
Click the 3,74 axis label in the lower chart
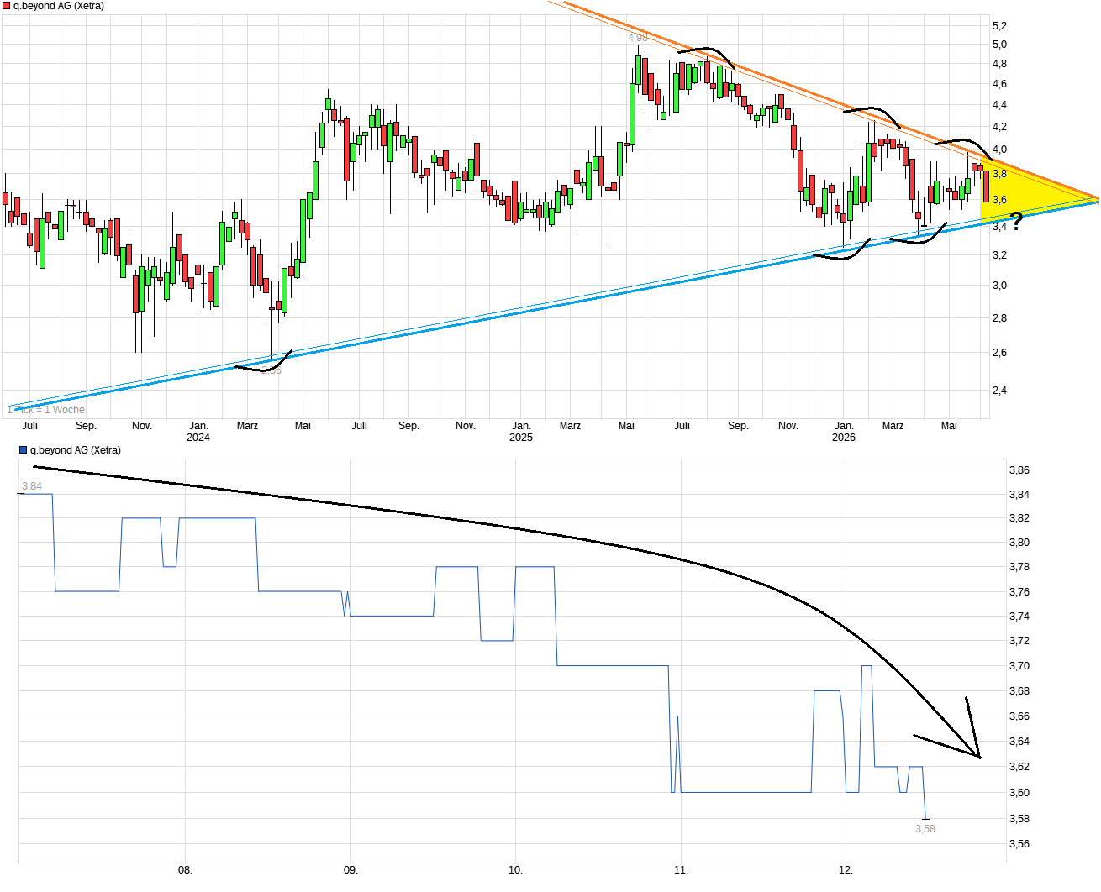1019,617
